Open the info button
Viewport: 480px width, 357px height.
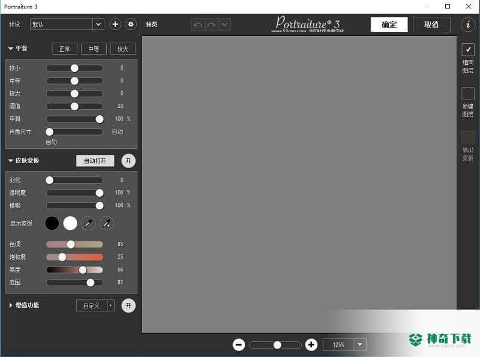(468, 24)
